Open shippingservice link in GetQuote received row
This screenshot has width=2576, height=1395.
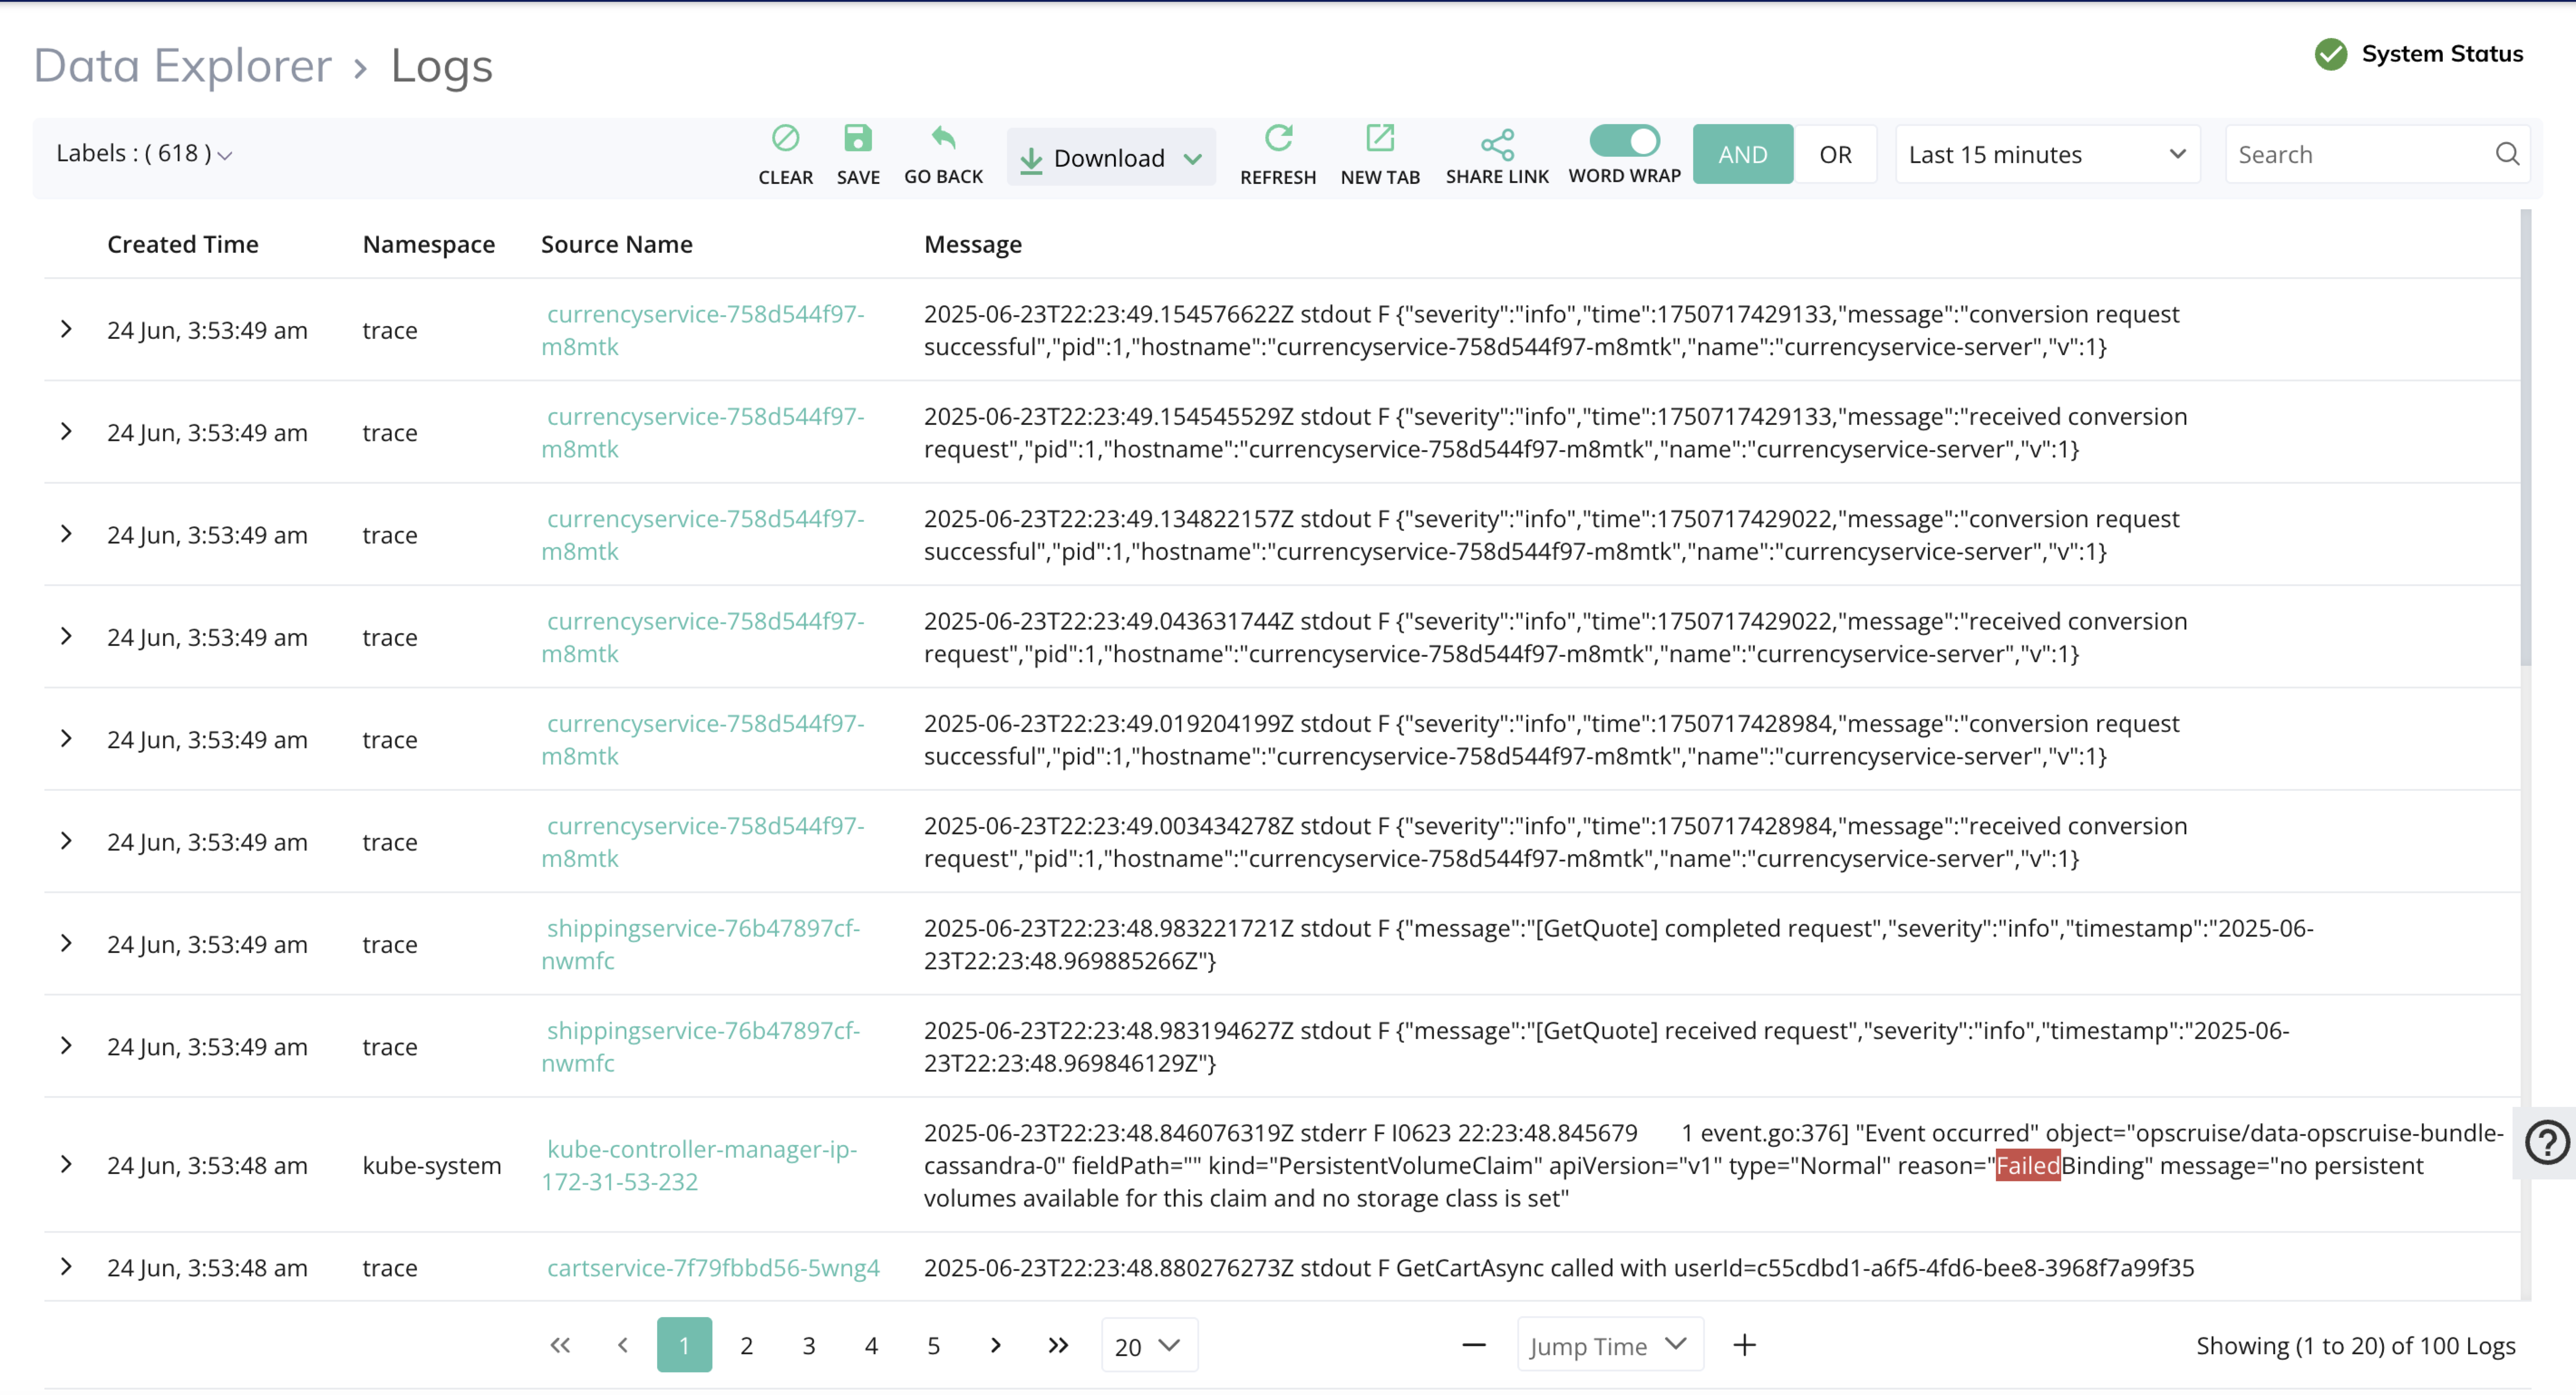pyautogui.click(x=700, y=1046)
